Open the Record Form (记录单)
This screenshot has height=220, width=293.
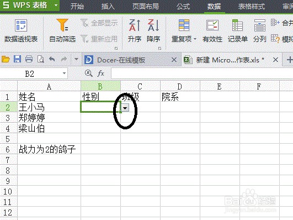(237, 31)
